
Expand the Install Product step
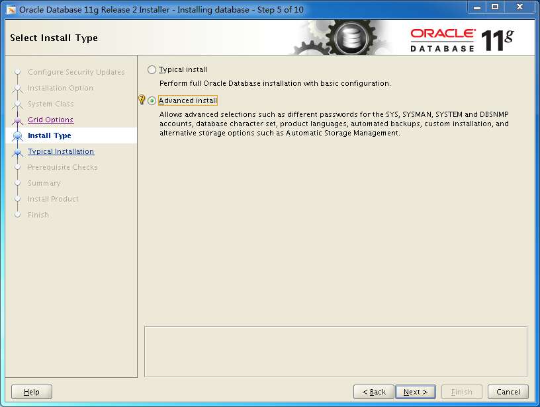pyautogui.click(x=54, y=199)
